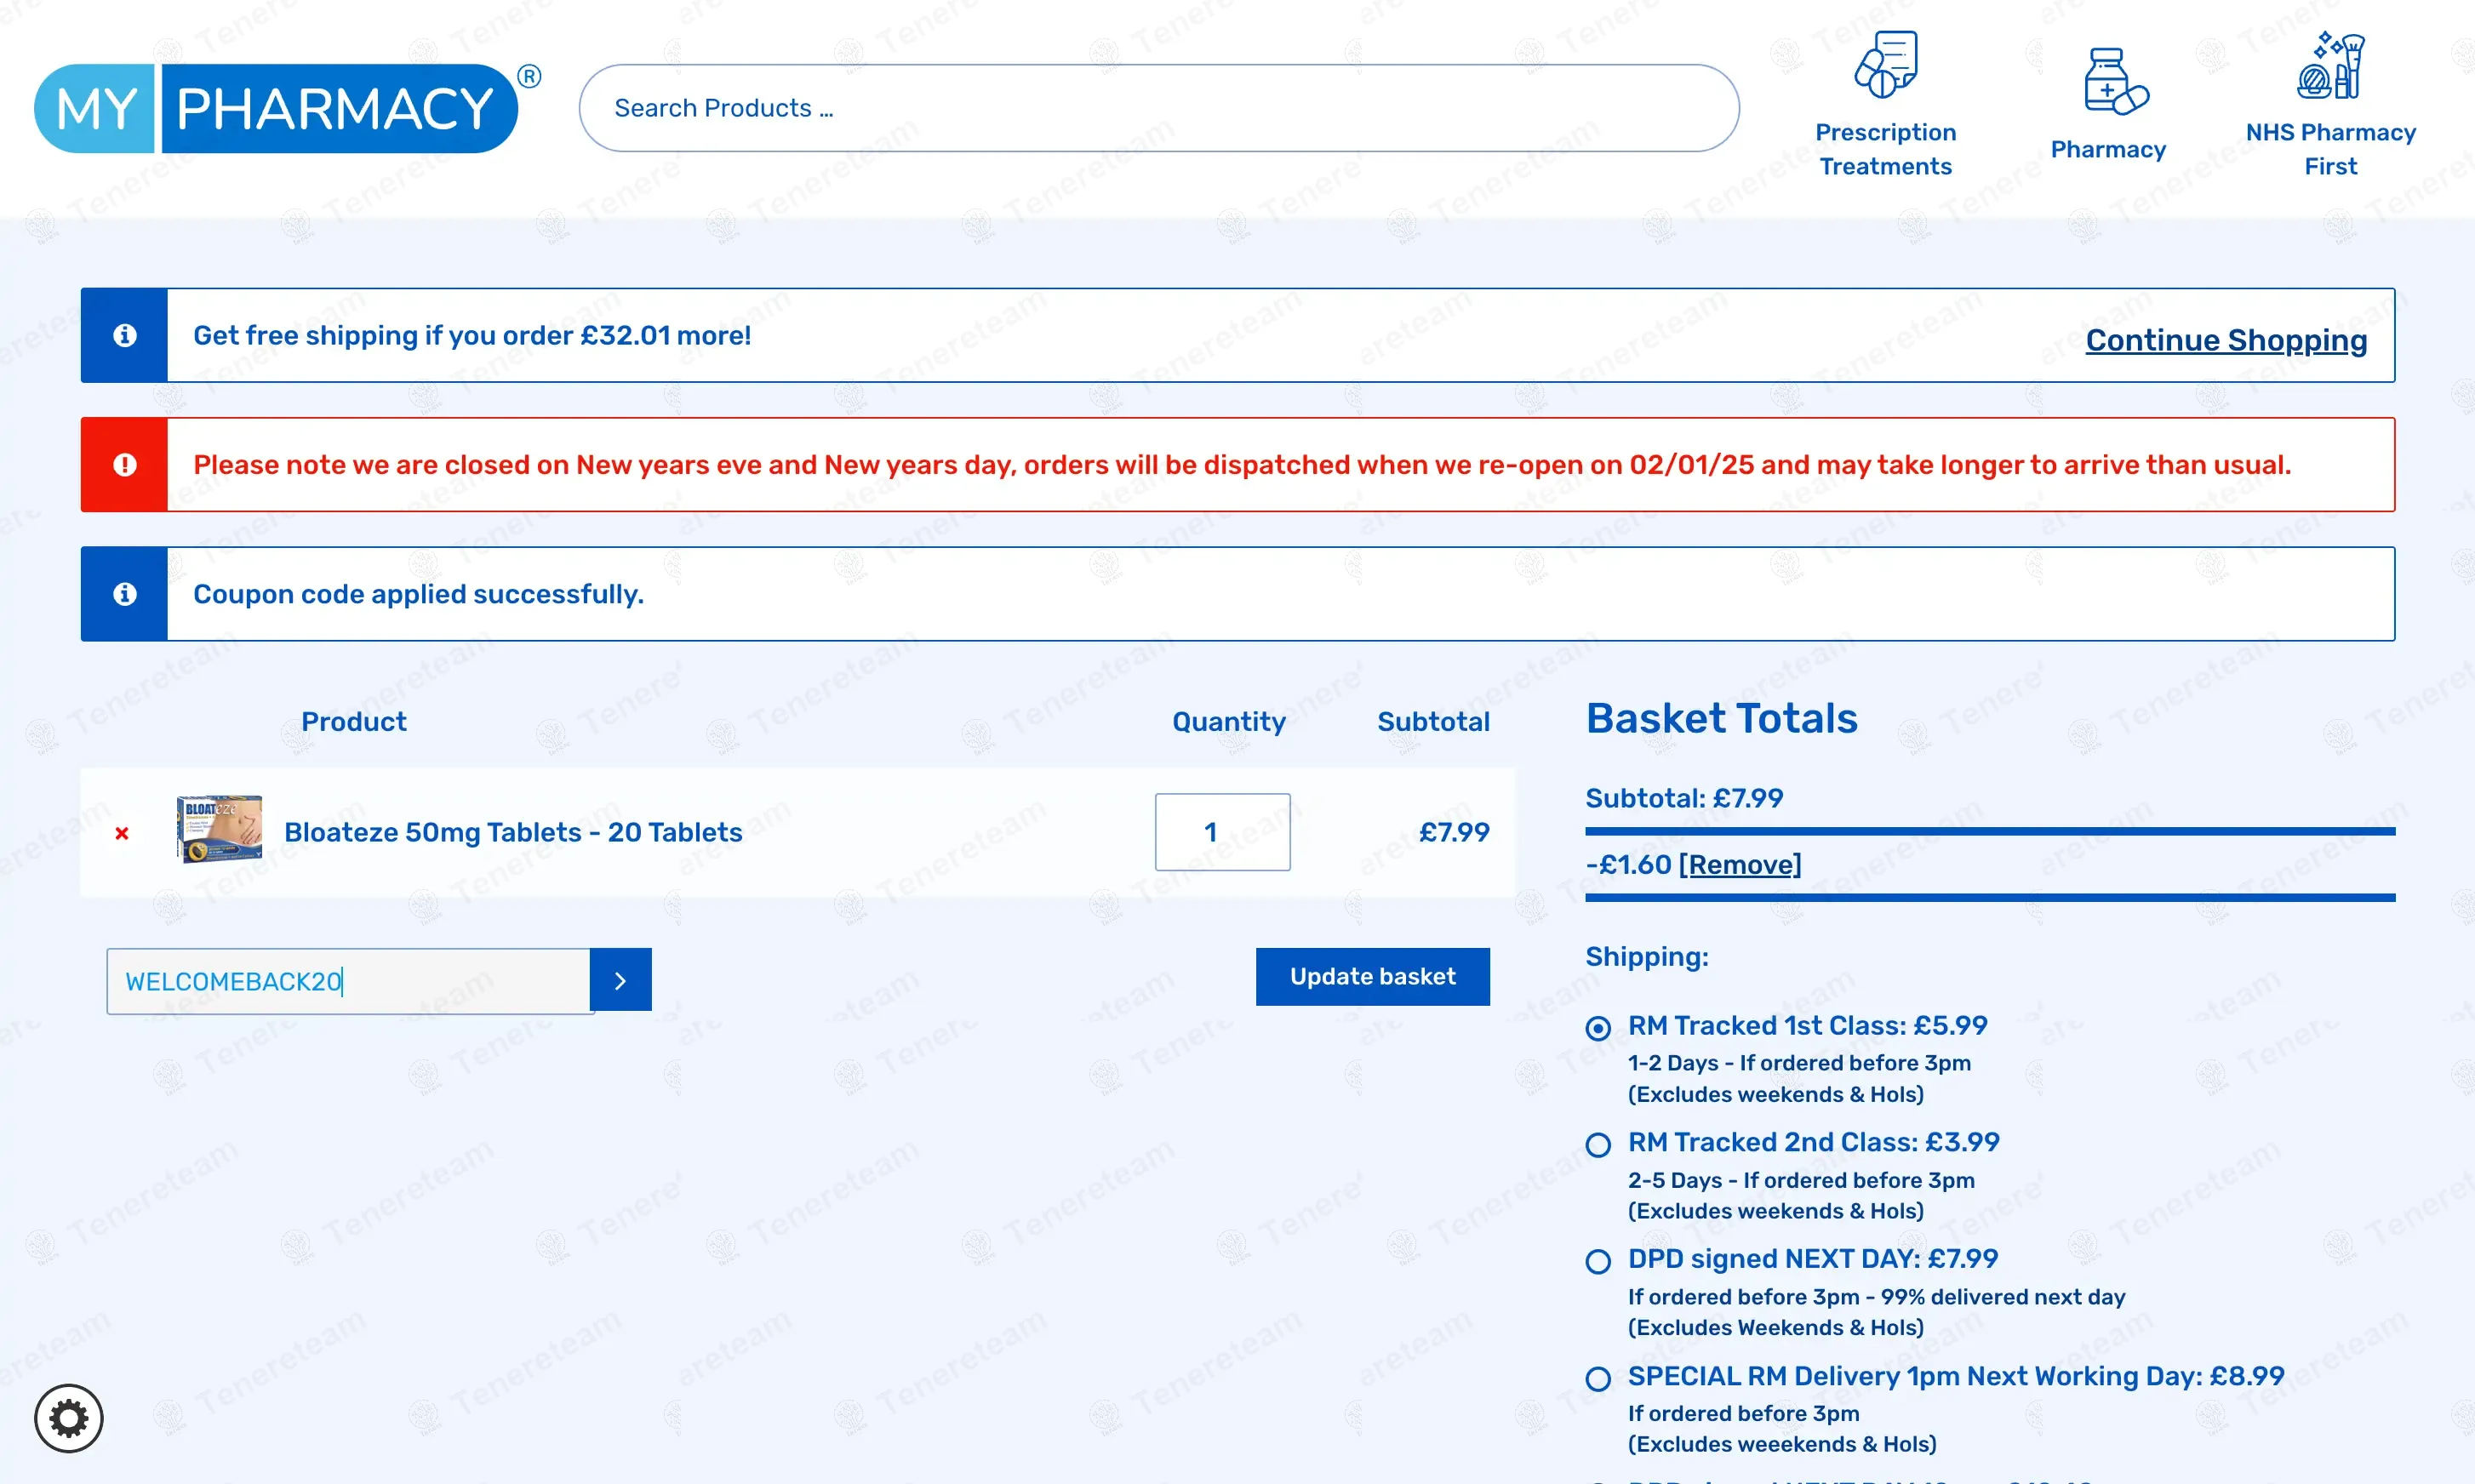Click the NHS Pharmacy First icon
Screen dimensions: 2475x1484
coord(2330,66)
